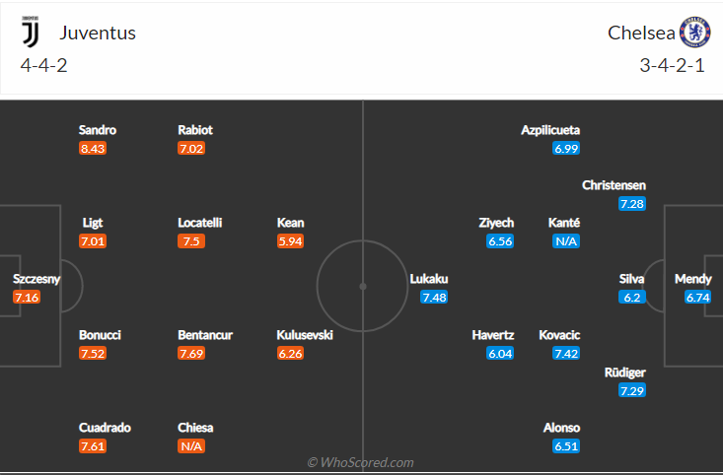Image resolution: width=723 pixels, height=475 pixels.
Task: Select Christensen's 7.28 rating badge
Action: (x=631, y=204)
